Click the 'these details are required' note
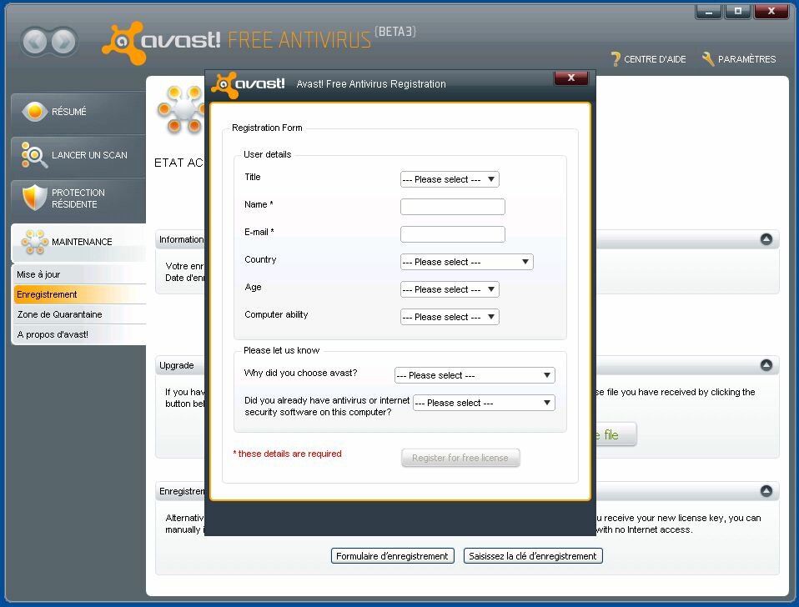The width and height of the screenshot is (799, 607). pos(288,454)
